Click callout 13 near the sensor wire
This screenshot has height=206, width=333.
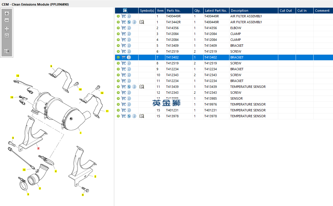(24, 170)
